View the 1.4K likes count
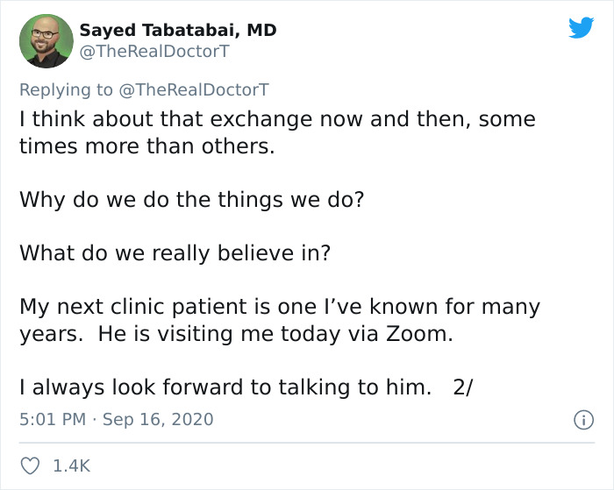614x490 pixels. click(x=72, y=467)
